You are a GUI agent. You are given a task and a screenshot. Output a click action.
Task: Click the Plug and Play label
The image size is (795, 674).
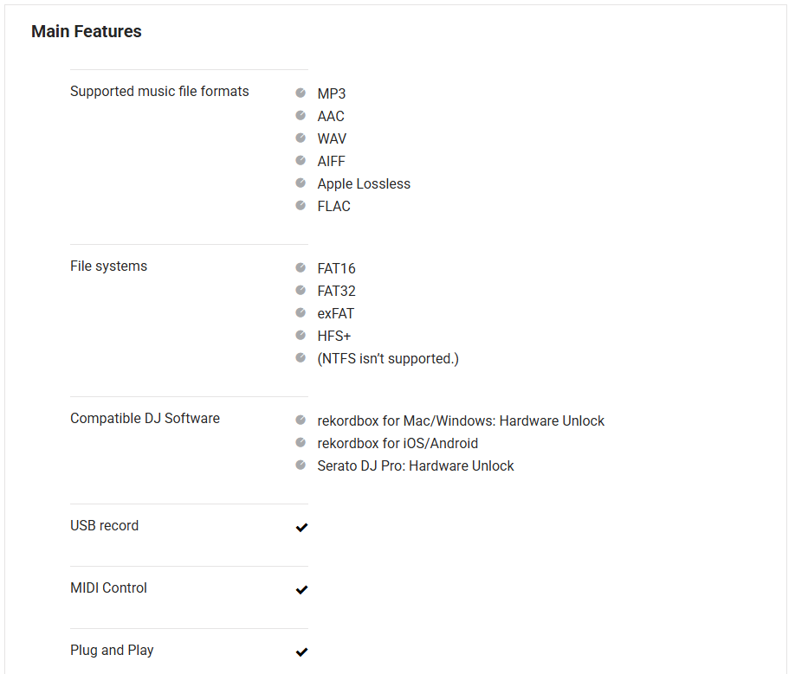[x=112, y=651]
